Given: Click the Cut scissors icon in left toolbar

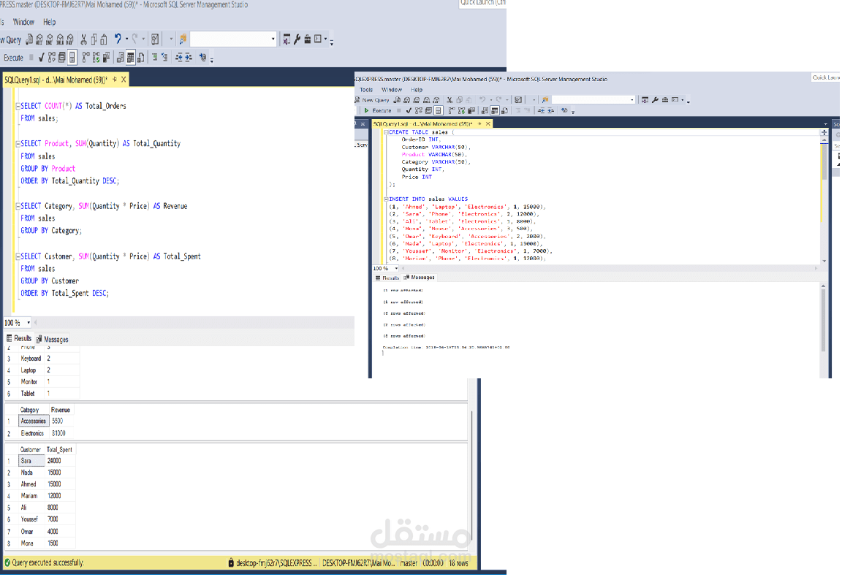Looking at the screenshot, I should point(84,39).
